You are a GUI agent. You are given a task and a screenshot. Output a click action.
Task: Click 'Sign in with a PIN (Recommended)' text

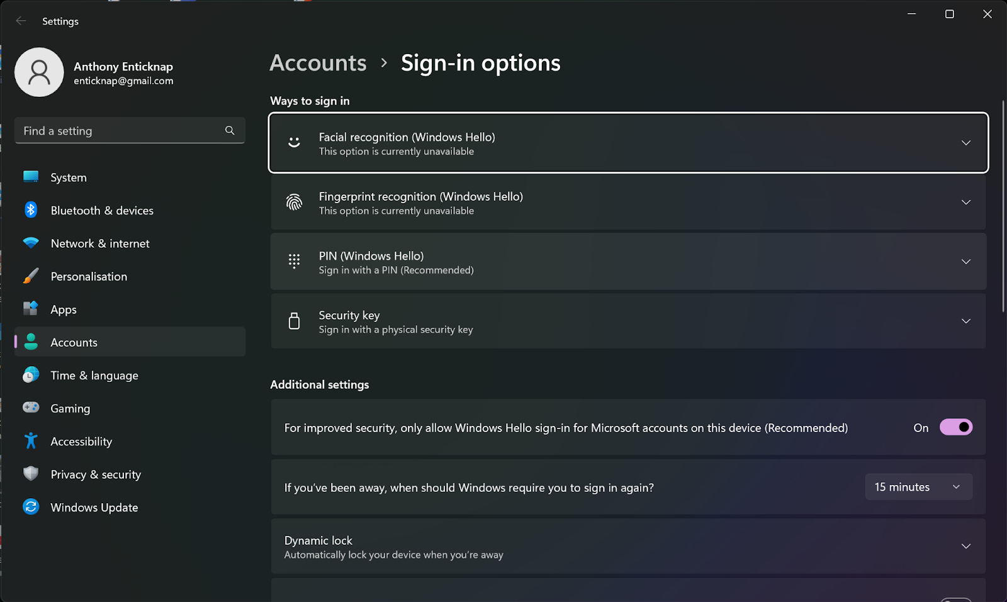396,270
